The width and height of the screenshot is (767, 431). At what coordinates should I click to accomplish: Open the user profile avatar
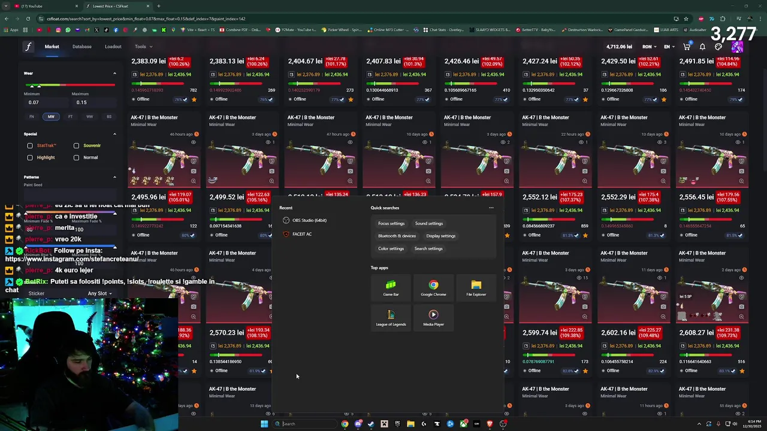[736, 47]
